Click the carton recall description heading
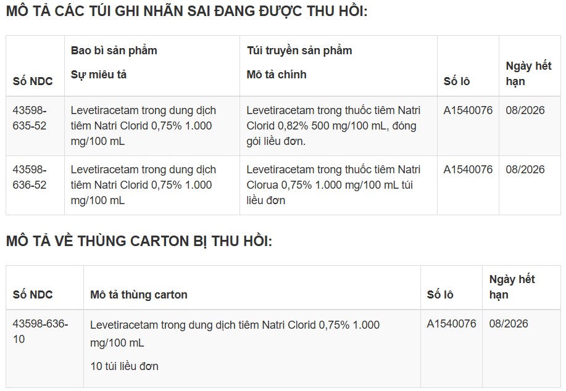 click(139, 241)
